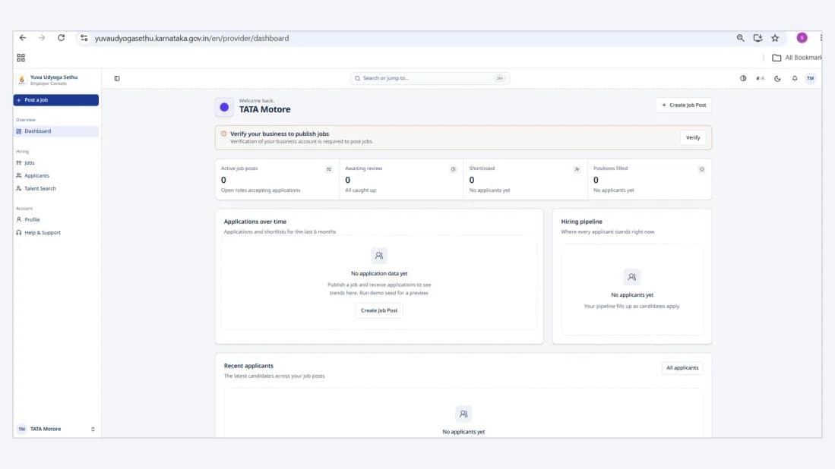Click Create Job Post in Applications over time
Image resolution: width=835 pixels, height=469 pixels.
(x=379, y=310)
